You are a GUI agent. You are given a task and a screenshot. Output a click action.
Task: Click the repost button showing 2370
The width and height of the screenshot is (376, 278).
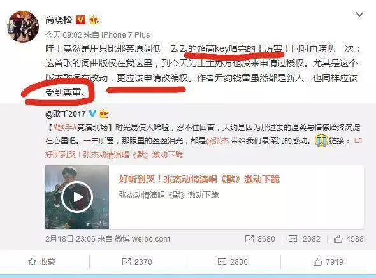click(137, 261)
